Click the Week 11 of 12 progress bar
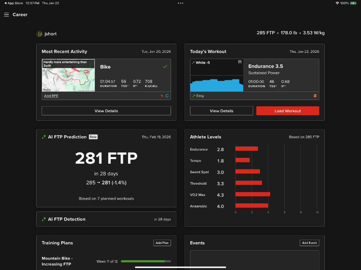Image resolution: width=361 pixels, height=270 pixels. 146,261
